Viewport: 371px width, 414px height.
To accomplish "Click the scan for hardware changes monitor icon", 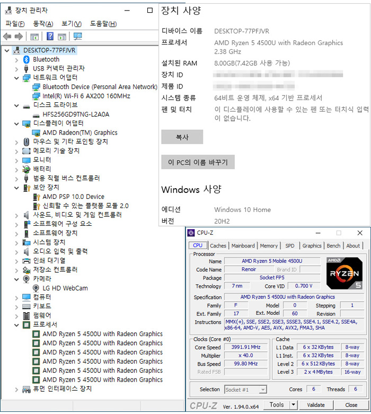I will (x=77, y=36).
